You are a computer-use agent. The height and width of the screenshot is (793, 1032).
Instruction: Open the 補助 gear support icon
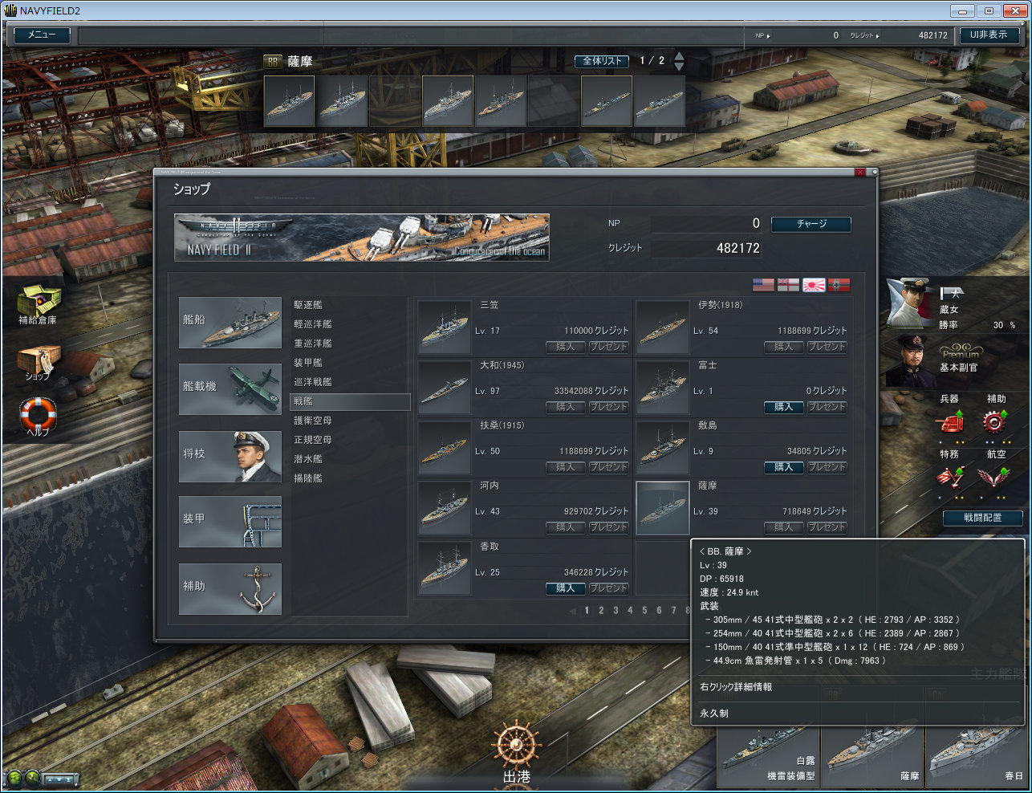tap(995, 421)
